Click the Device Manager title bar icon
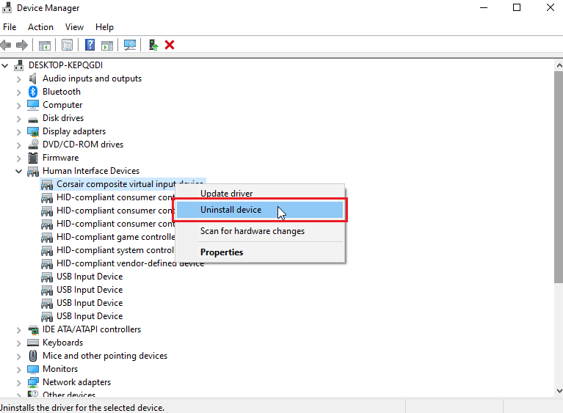Image resolution: width=563 pixels, height=413 pixels. (x=7, y=7)
